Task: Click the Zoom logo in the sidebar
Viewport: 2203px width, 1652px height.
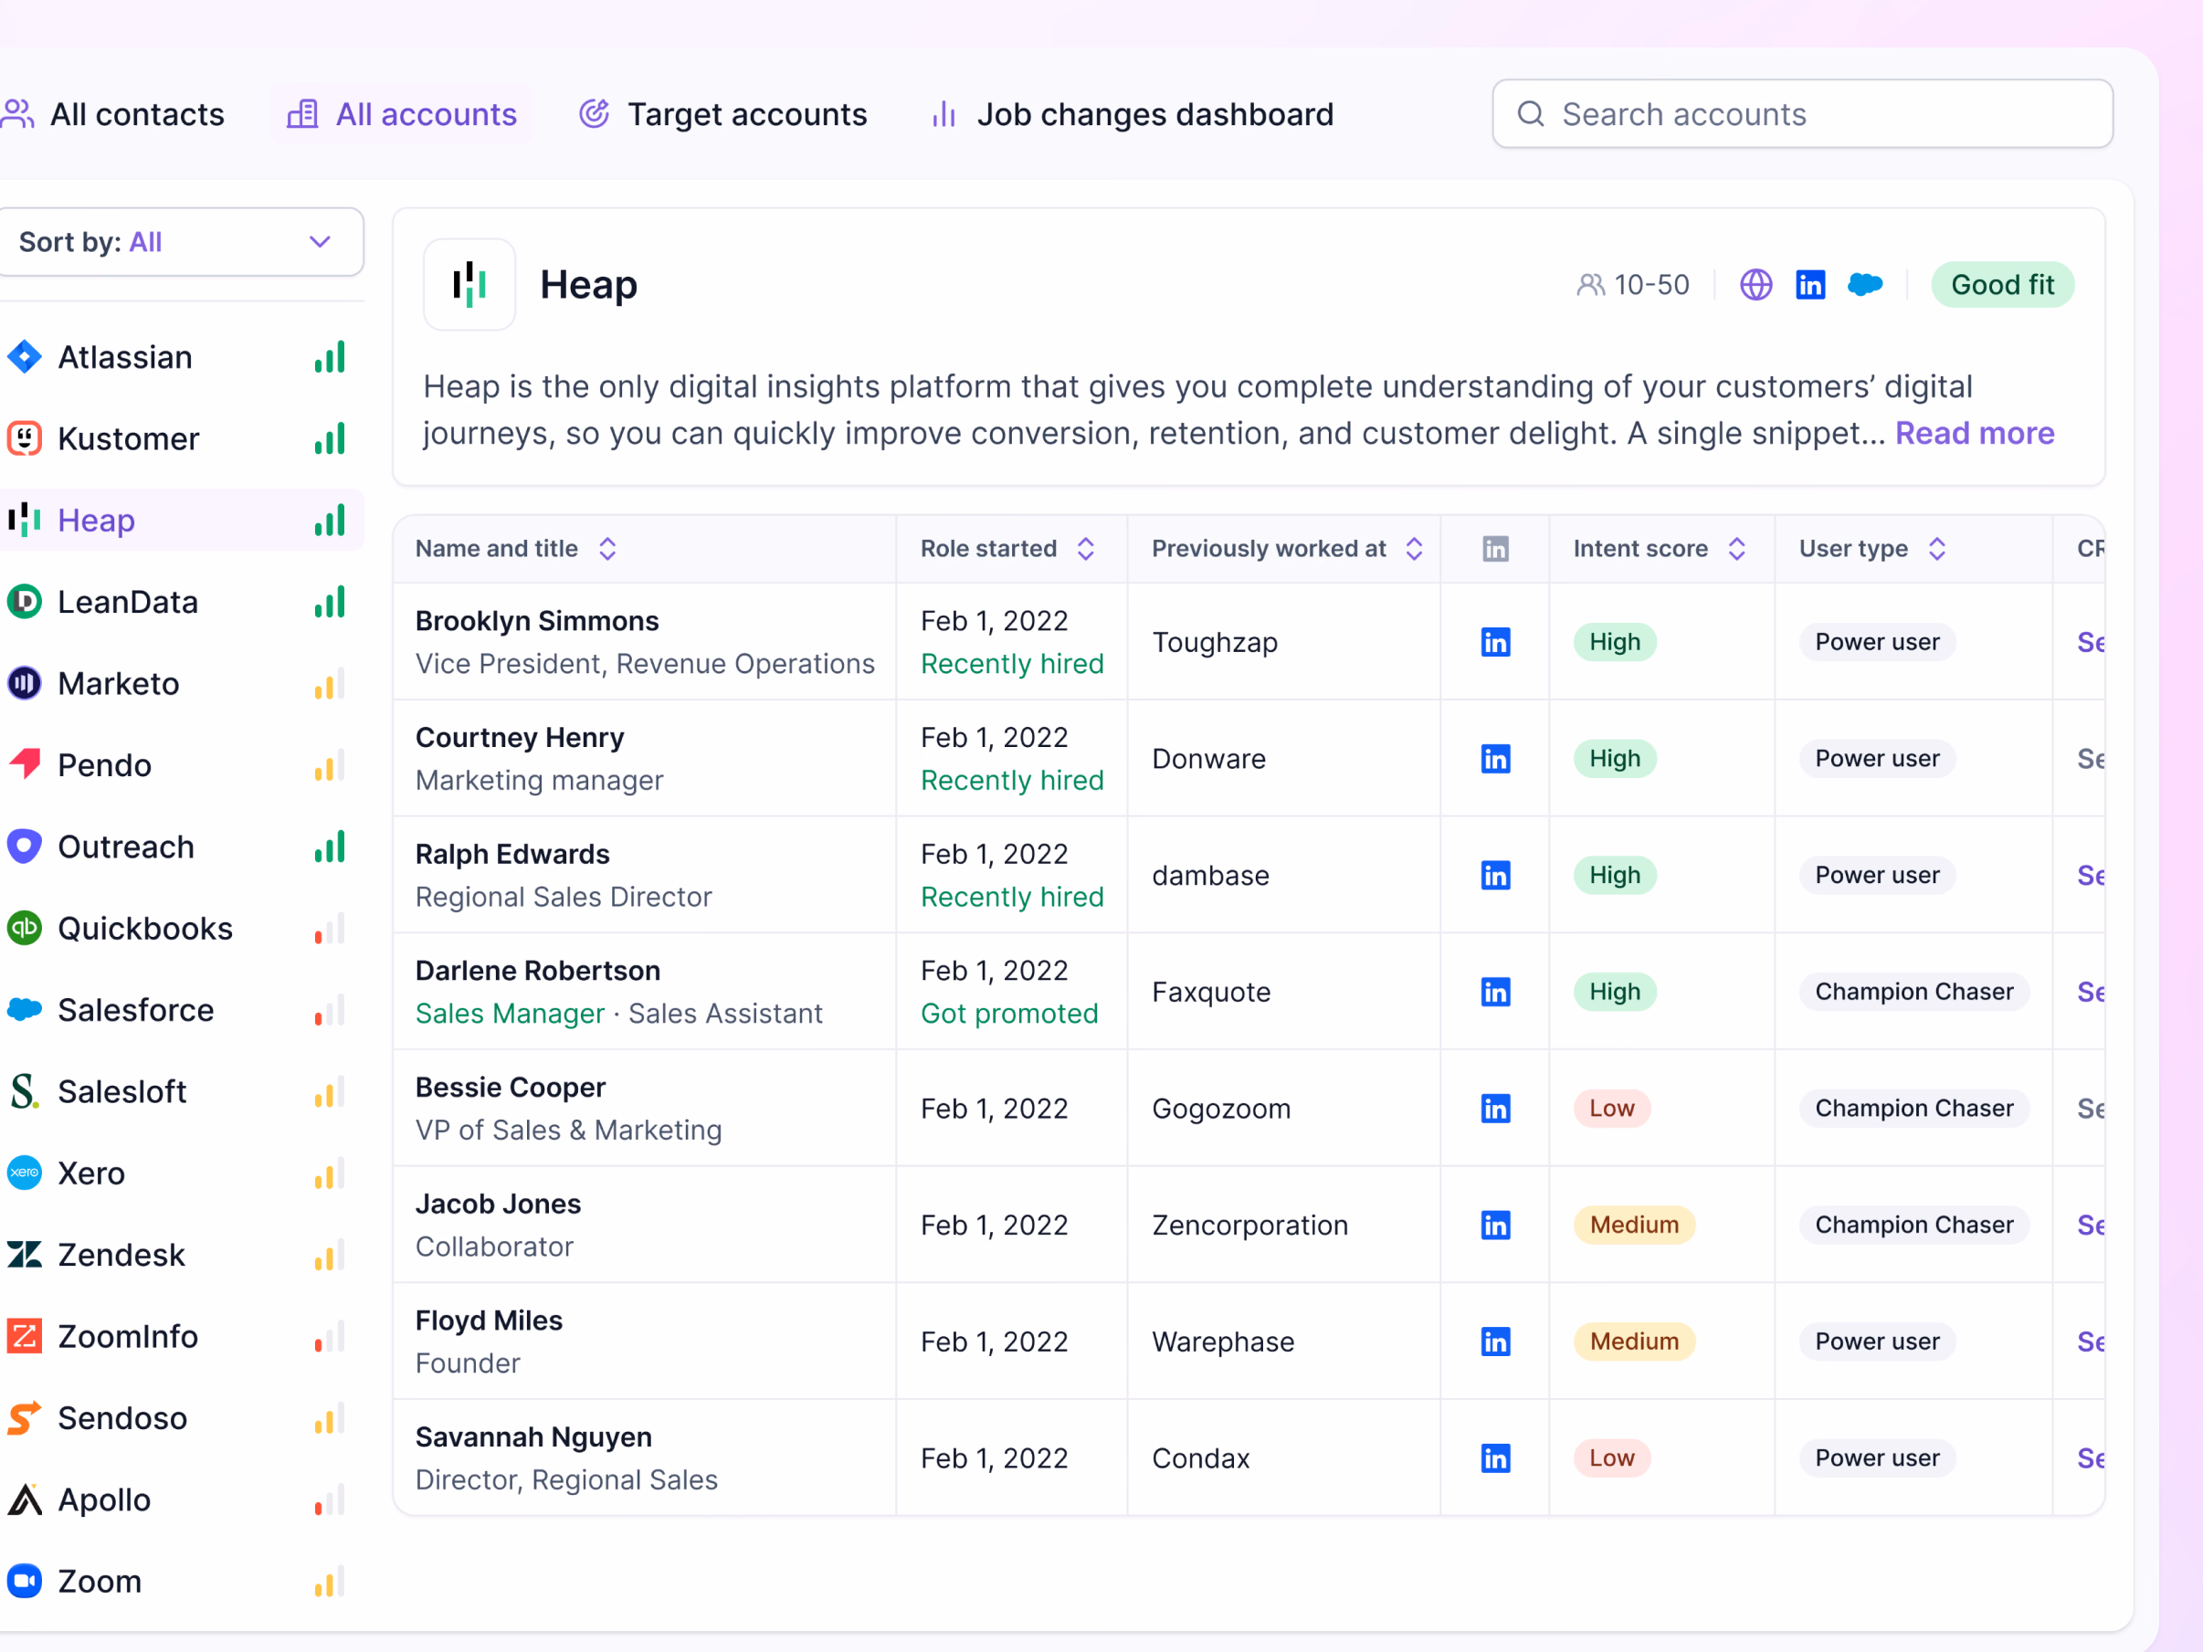Action: [x=24, y=1582]
